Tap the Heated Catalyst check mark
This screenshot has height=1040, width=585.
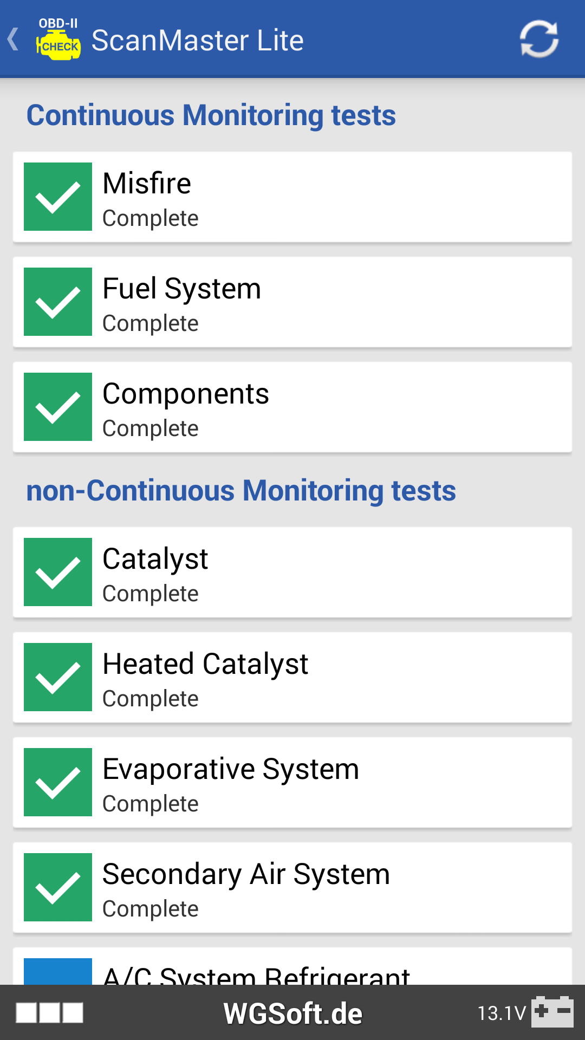click(58, 677)
